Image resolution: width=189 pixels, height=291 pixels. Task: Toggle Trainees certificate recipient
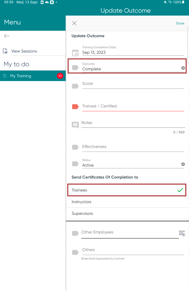coord(127,190)
